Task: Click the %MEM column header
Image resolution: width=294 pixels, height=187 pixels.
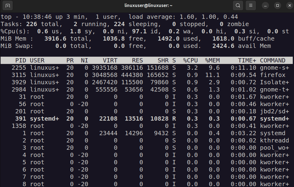Action: (213, 60)
